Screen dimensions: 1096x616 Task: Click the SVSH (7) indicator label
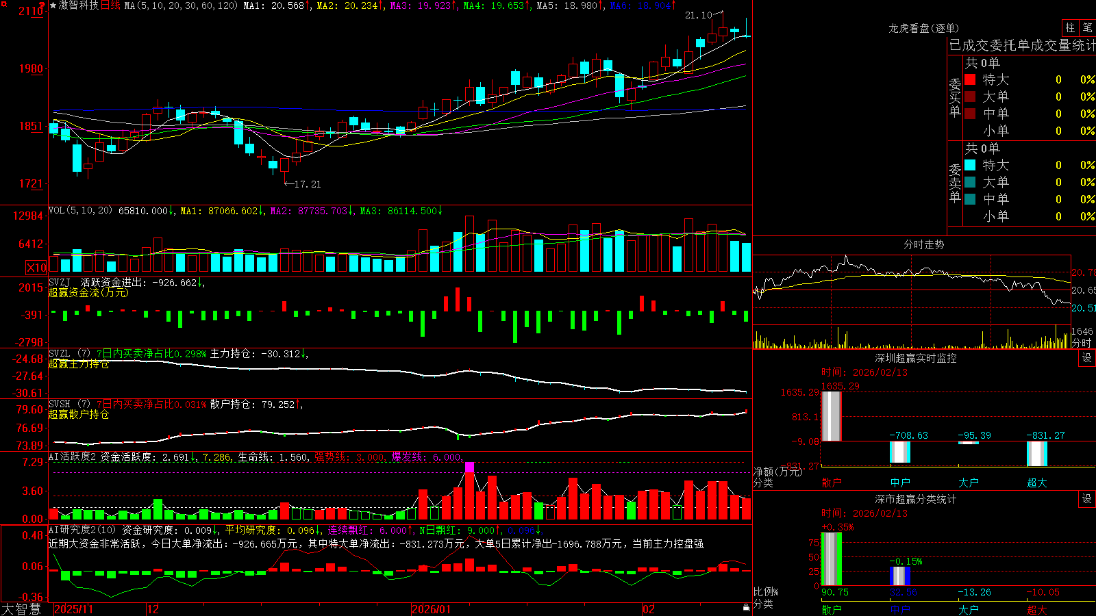tap(69, 404)
